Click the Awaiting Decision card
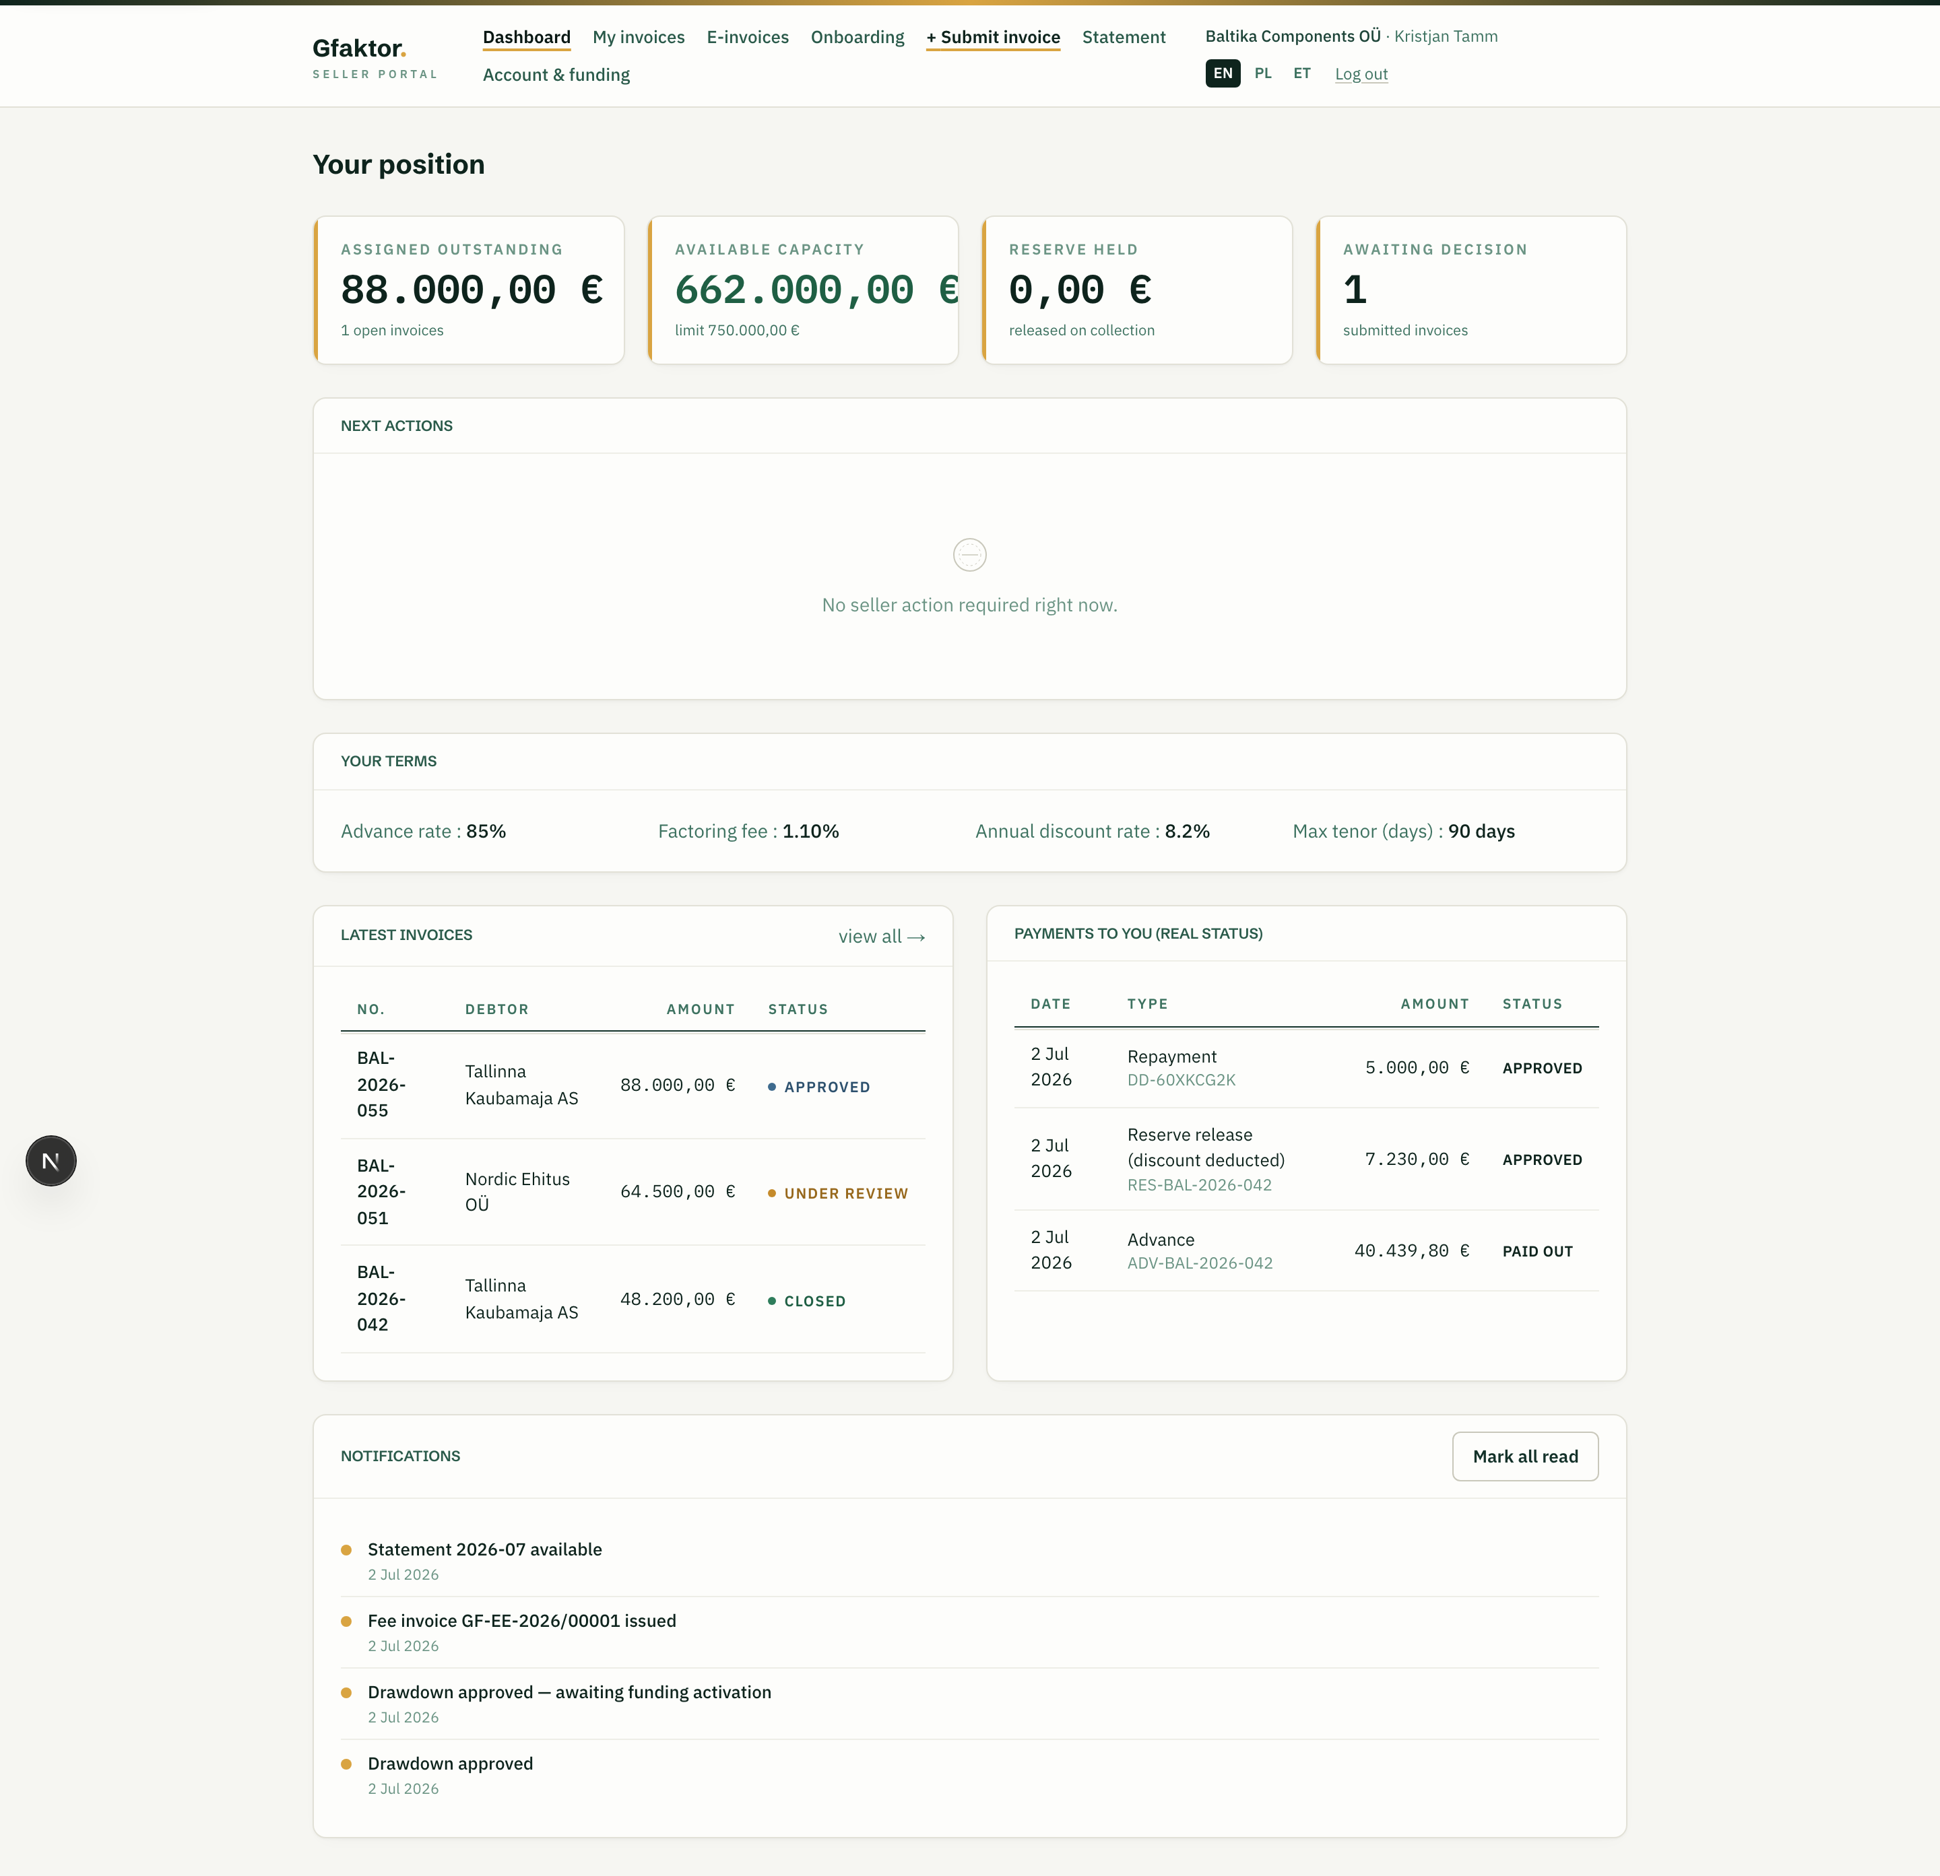 pos(1471,290)
